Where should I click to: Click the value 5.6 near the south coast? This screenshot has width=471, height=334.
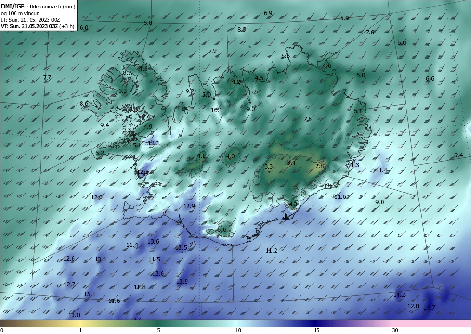pos(222,230)
